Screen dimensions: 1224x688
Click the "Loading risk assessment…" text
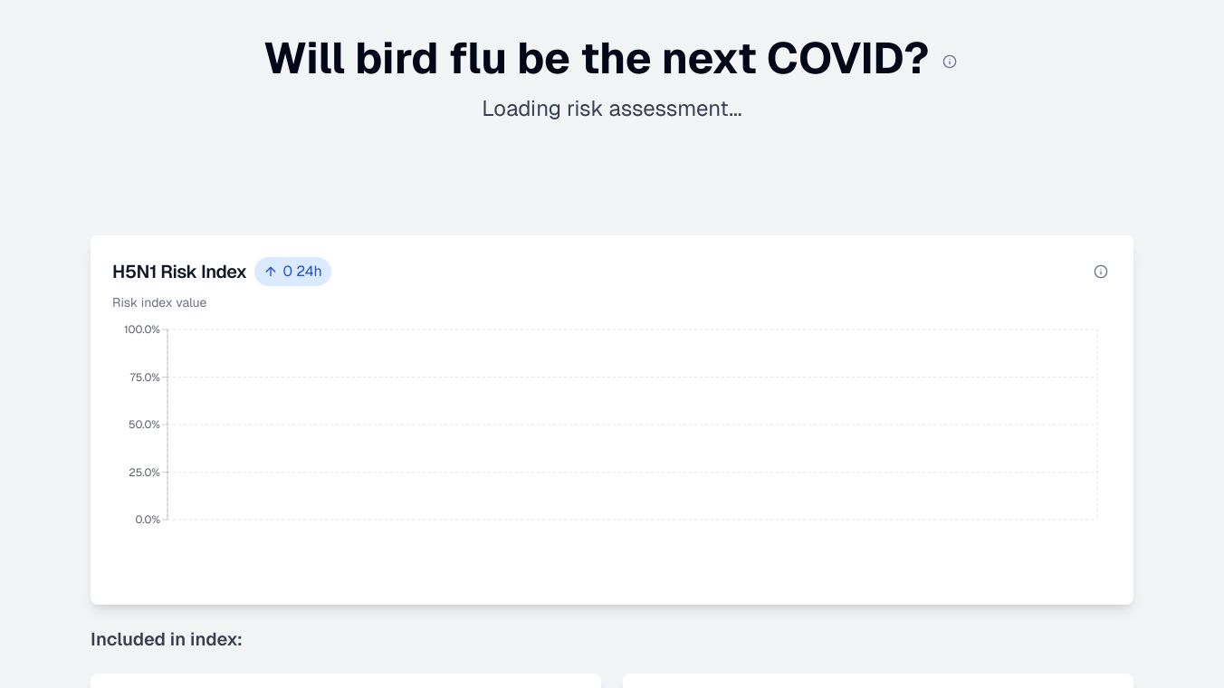click(611, 109)
